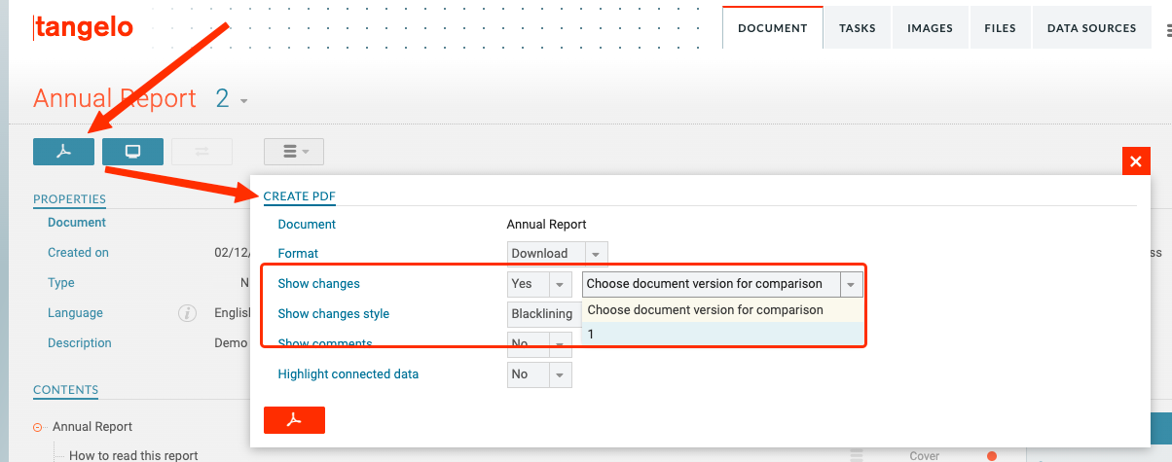Select version 1 in comparison list
The image size is (1172, 462).
click(x=722, y=334)
